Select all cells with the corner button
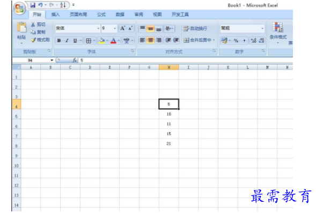 (x=17, y=67)
